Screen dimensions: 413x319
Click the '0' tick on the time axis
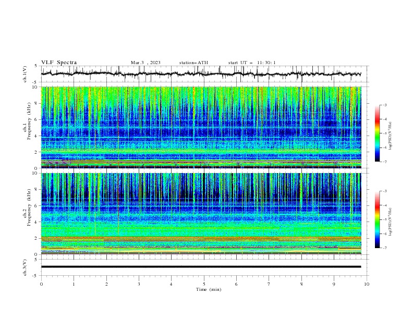tap(41, 284)
